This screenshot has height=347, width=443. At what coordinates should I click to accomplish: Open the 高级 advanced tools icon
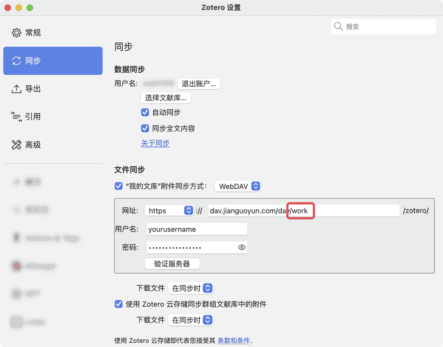point(16,145)
